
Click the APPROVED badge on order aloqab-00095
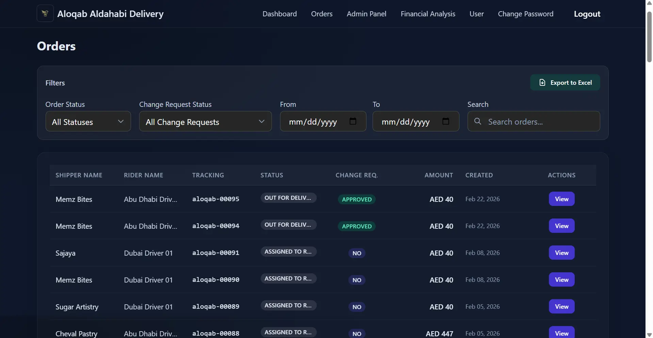(x=357, y=199)
